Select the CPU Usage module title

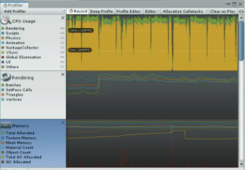(x=24, y=21)
